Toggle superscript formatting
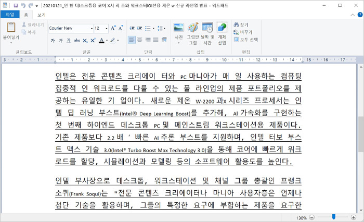The image size is (364, 222). (x=93, y=41)
